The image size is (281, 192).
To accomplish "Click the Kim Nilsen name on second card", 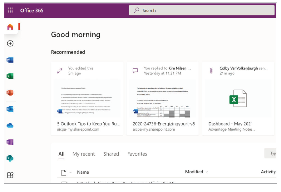I will (x=177, y=68).
